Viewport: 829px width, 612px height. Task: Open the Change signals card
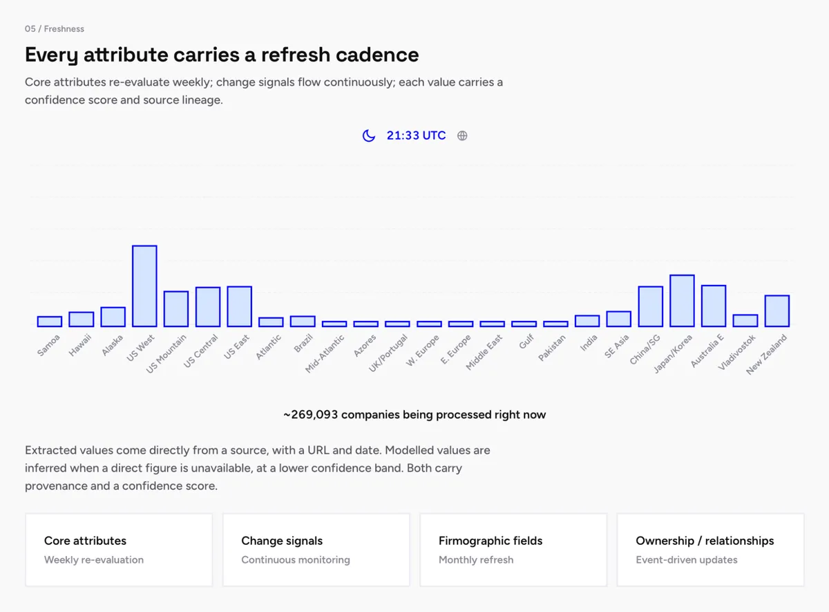(316, 550)
